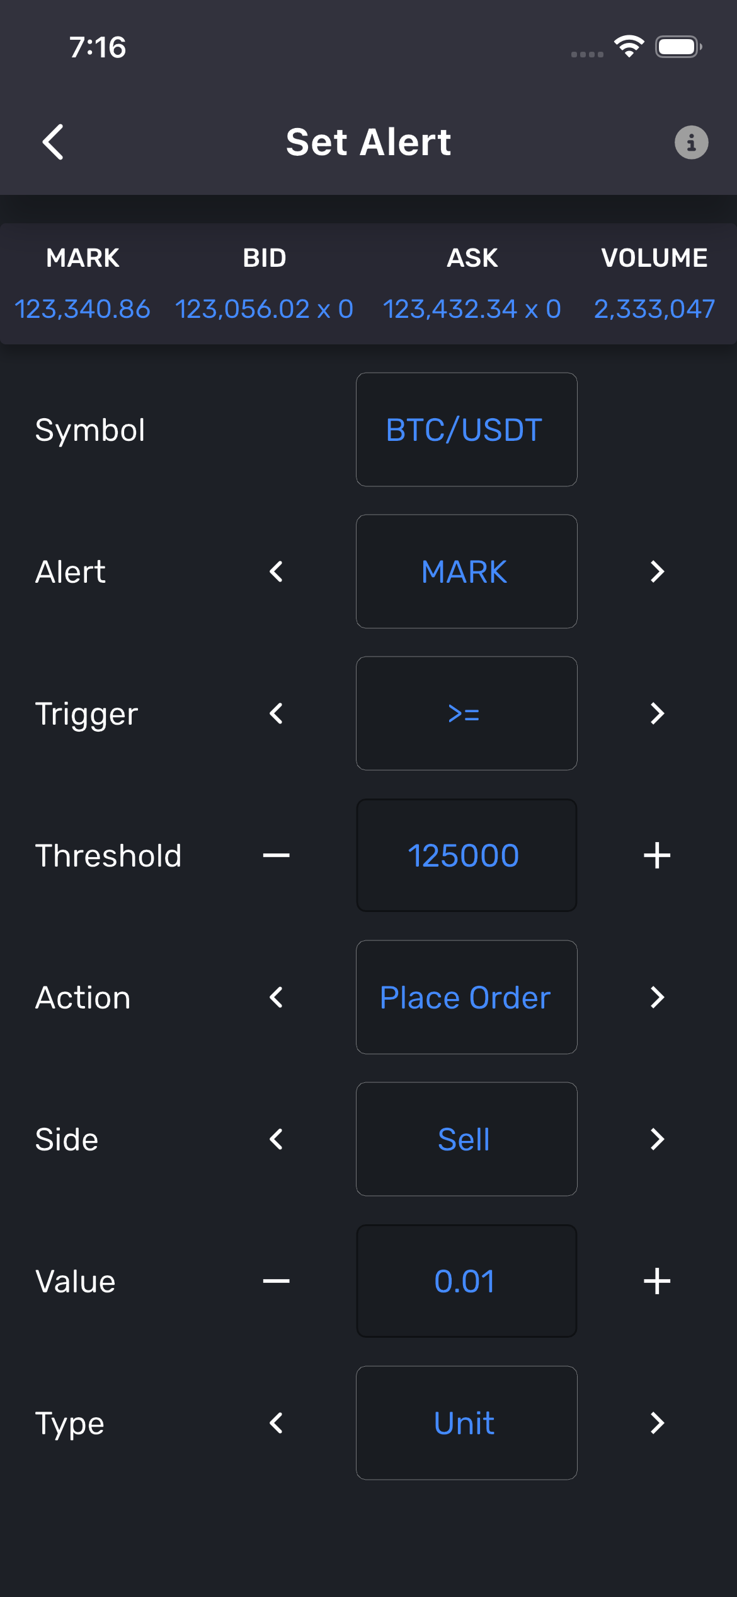Decrease Value with minus button
Viewport: 737px width, 1597px height.
276,1281
